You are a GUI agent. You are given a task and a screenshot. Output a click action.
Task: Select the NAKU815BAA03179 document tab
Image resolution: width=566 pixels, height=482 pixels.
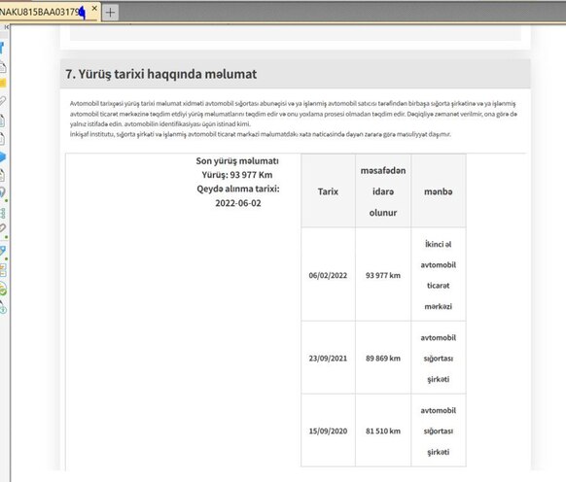50,12
